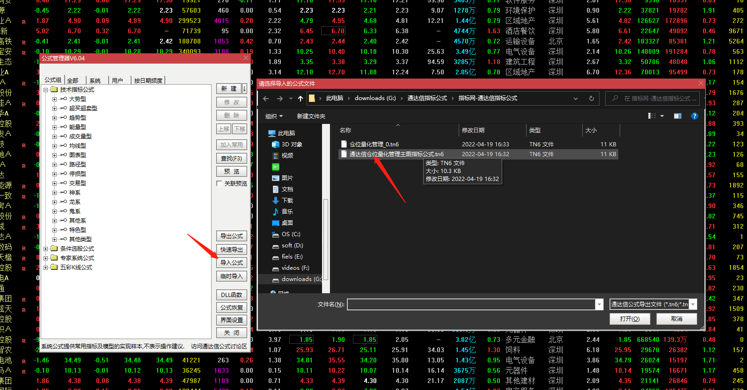
Task: Click the 快速导出 button
Action: (232, 250)
